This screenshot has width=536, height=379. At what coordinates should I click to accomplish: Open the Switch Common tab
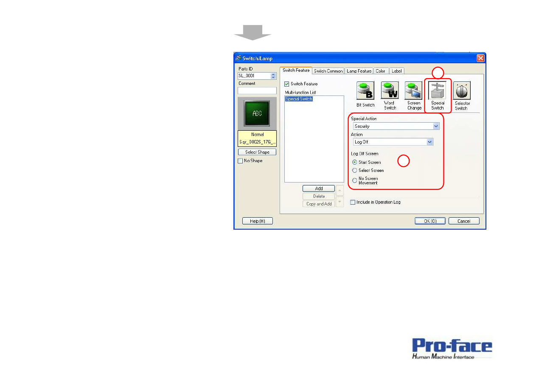tap(328, 71)
